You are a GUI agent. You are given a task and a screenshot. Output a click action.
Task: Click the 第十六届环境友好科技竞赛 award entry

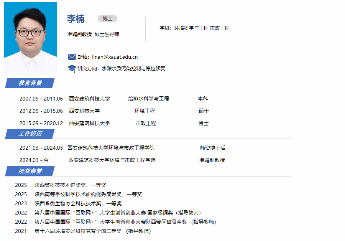(78, 231)
